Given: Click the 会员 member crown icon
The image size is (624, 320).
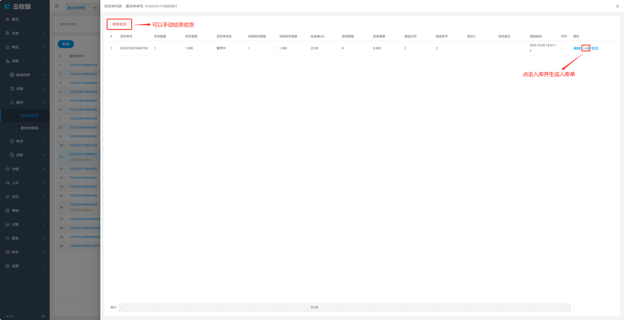Looking at the screenshot, I should coord(7,196).
